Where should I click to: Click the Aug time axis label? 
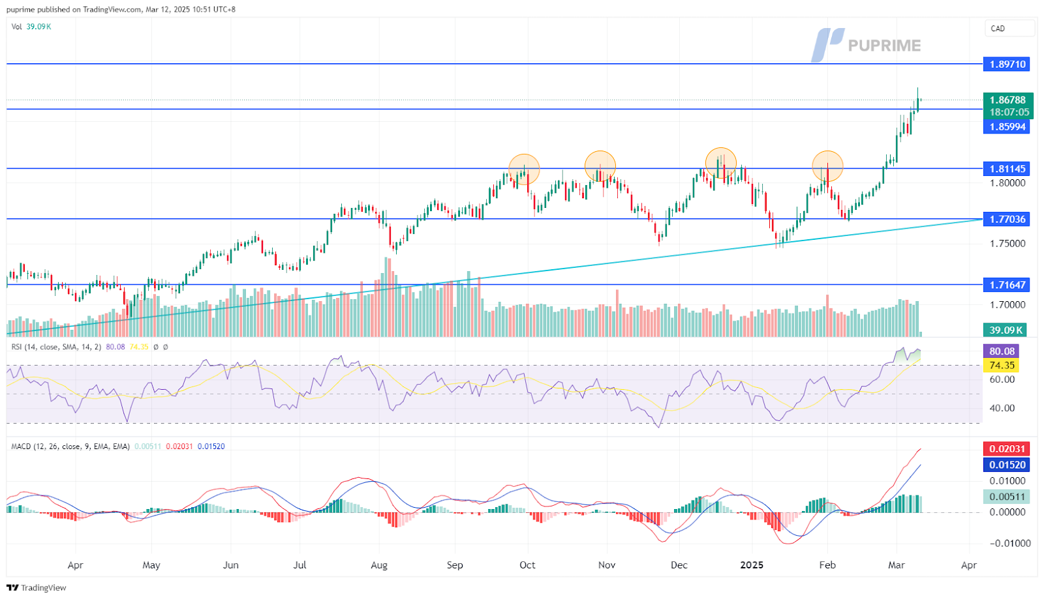click(x=379, y=565)
